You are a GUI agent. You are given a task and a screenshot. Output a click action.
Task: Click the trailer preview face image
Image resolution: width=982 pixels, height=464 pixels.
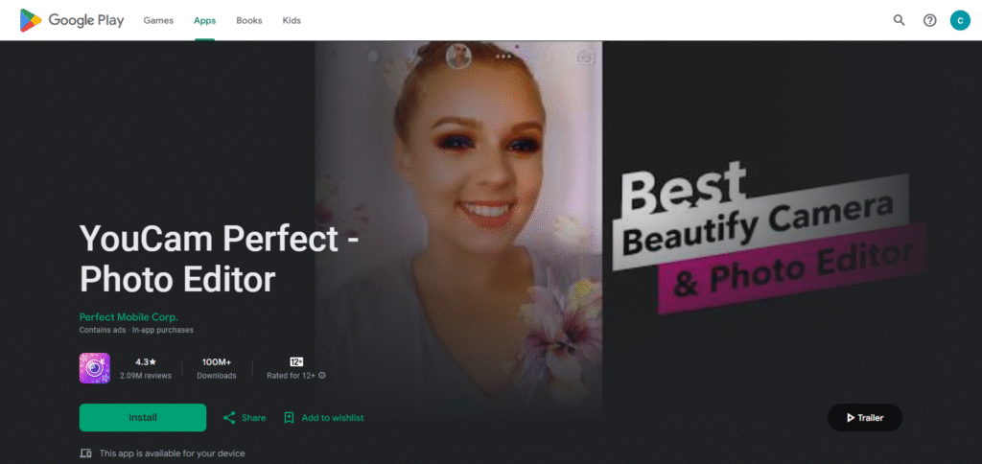click(458, 230)
